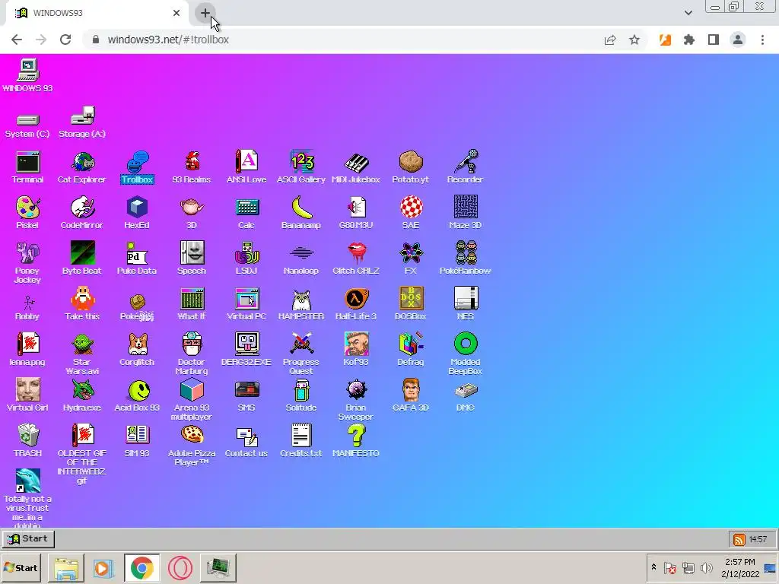Open the Calc calculator icon

pos(246,213)
